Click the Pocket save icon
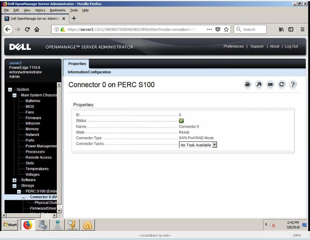 [218, 29]
